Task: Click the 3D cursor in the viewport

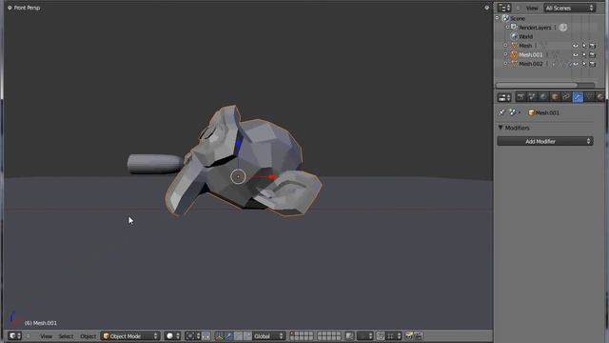Action: tap(238, 176)
